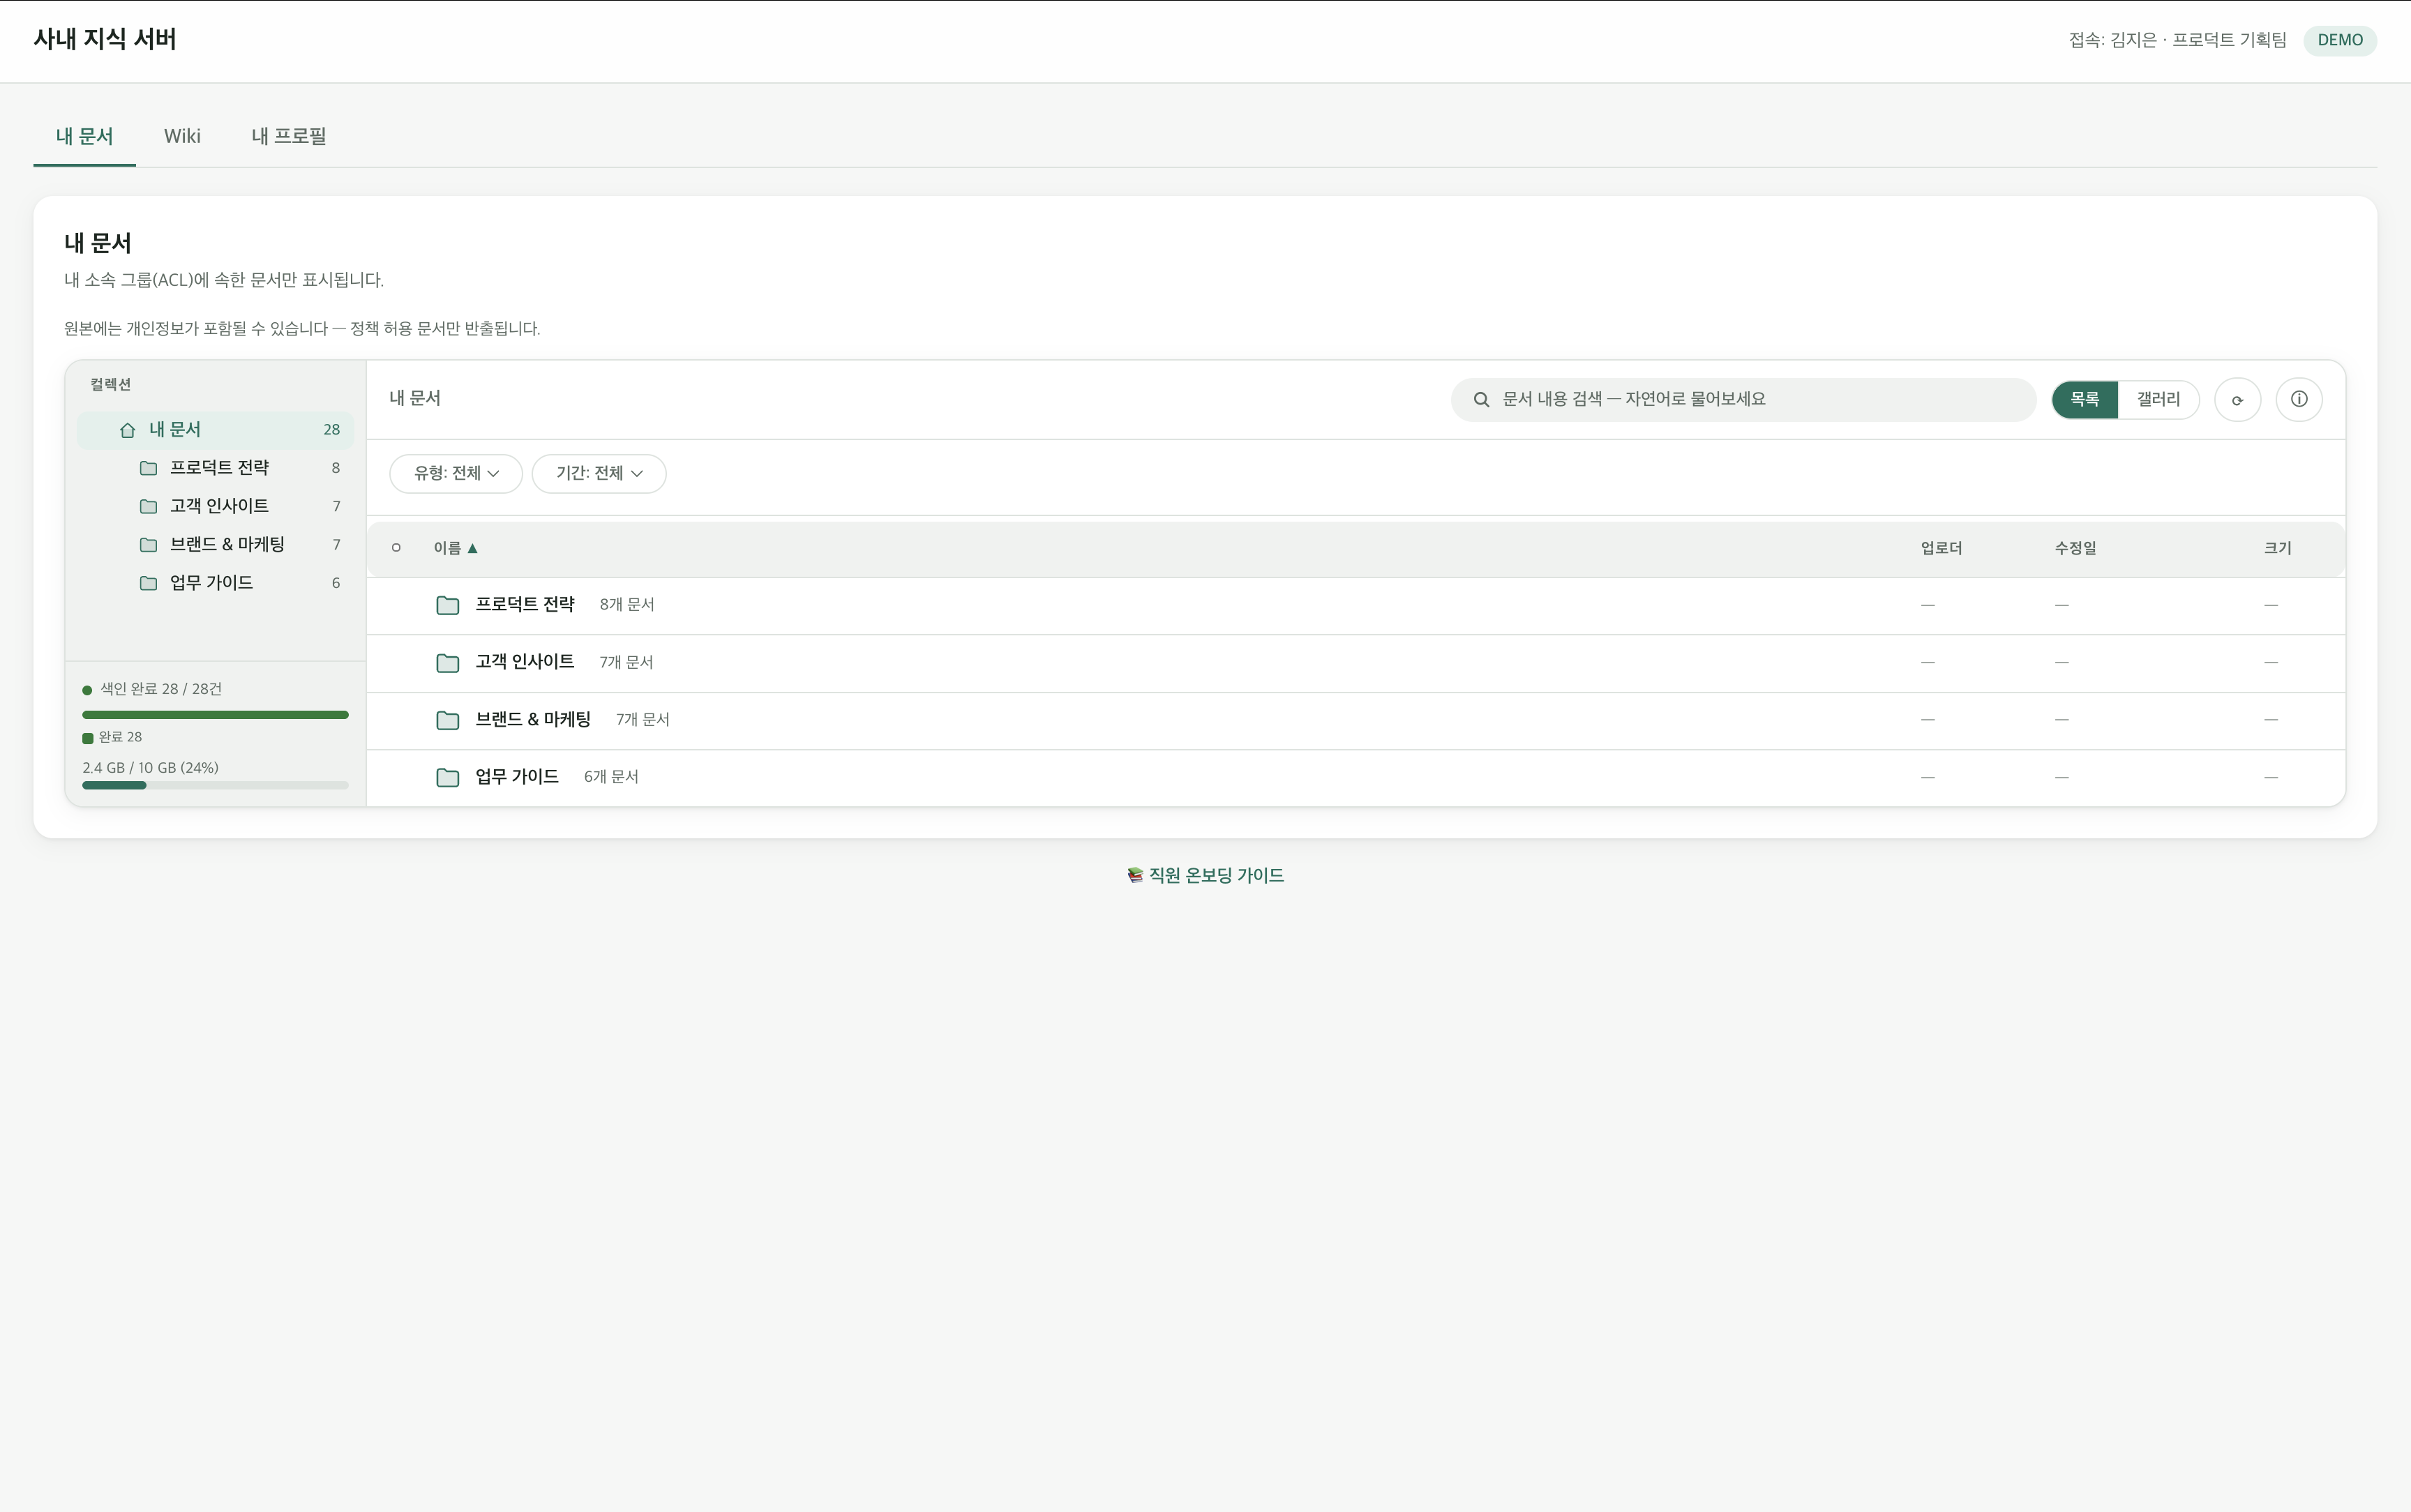Open 프로덕트 전략 folder row in list

point(1355,605)
